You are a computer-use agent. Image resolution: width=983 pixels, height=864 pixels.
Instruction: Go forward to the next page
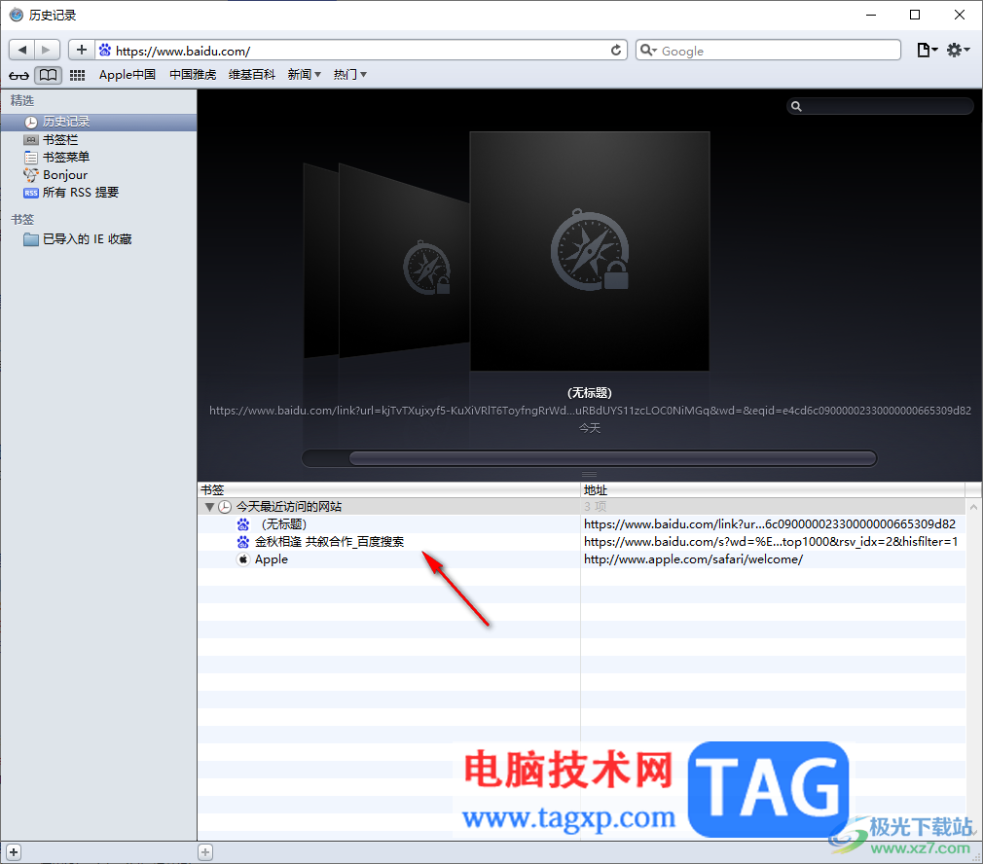click(x=47, y=51)
